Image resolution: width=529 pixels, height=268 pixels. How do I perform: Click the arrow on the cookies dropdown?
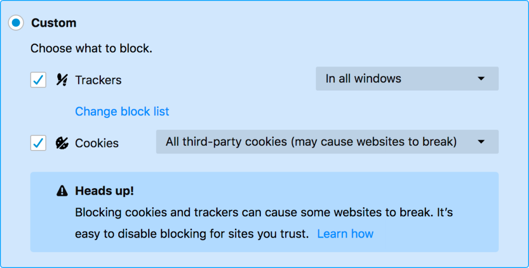[x=481, y=142]
